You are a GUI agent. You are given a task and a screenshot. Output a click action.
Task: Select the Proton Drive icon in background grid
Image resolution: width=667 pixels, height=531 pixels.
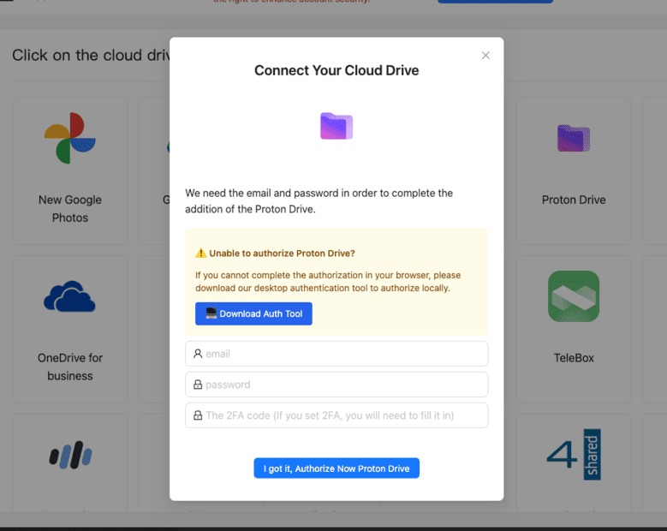point(574,138)
